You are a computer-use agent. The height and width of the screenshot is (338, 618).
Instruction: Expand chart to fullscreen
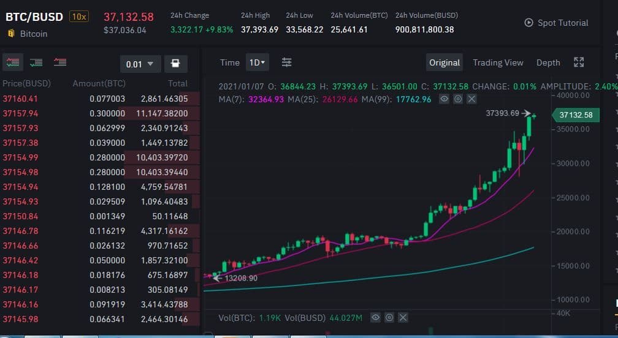[x=579, y=62]
